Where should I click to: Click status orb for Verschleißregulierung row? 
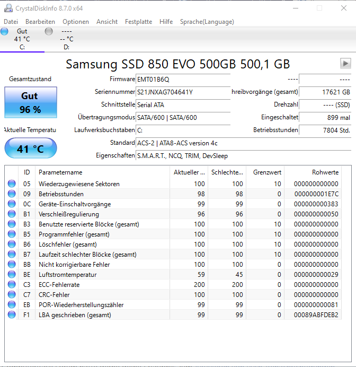(x=12, y=214)
